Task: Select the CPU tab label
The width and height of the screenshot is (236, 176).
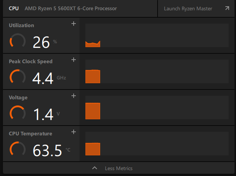Action: (x=13, y=8)
